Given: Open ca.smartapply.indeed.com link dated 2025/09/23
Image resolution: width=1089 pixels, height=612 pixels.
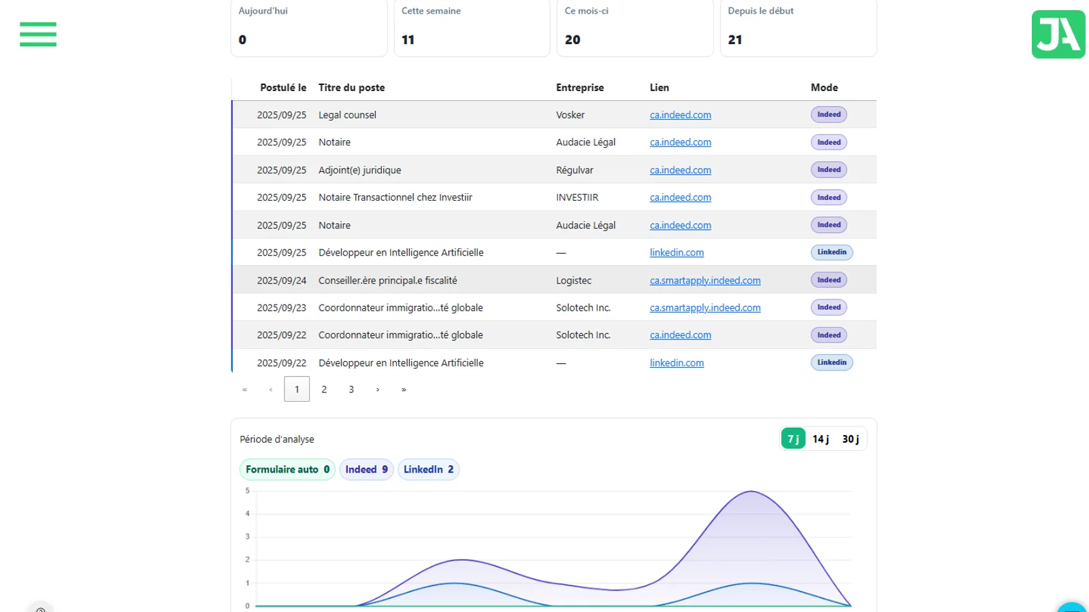Looking at the screenshot, I should 705,307.
